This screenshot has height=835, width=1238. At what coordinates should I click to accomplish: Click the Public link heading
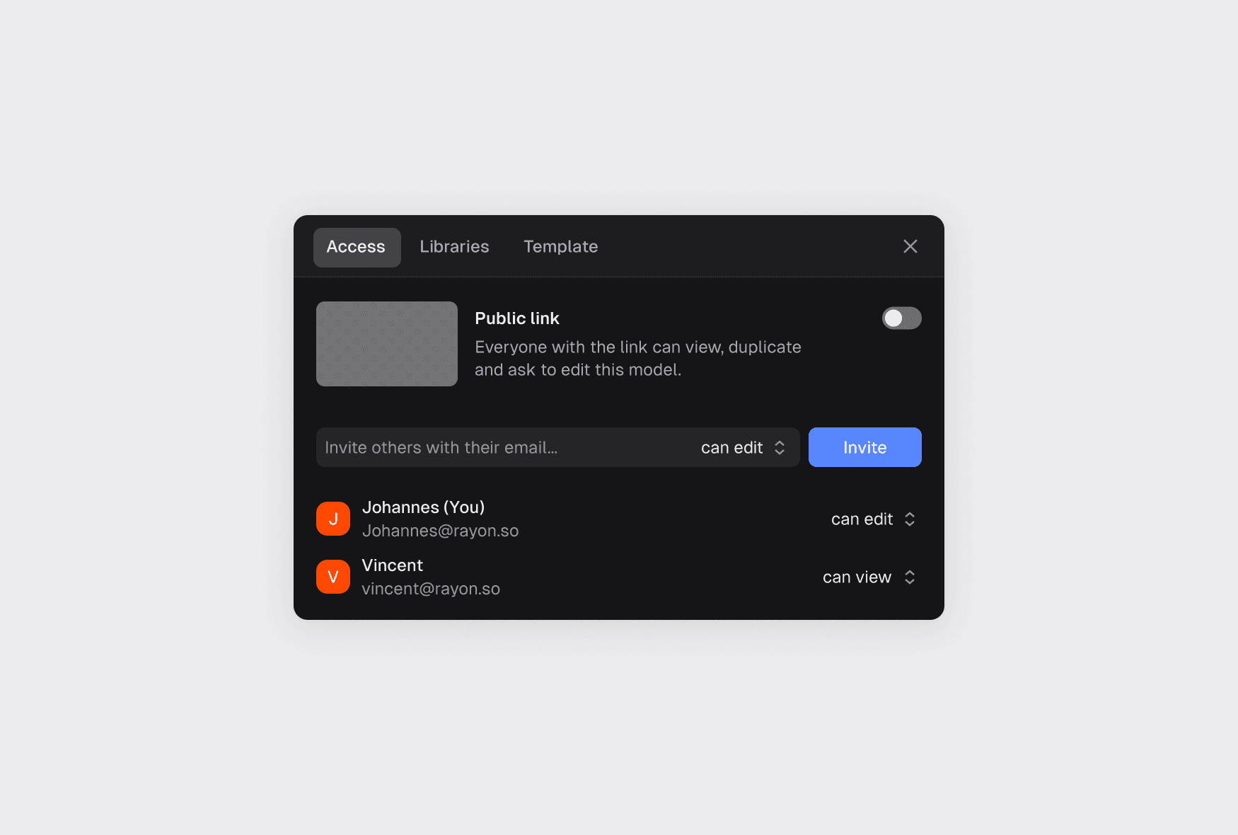(517, 318)
